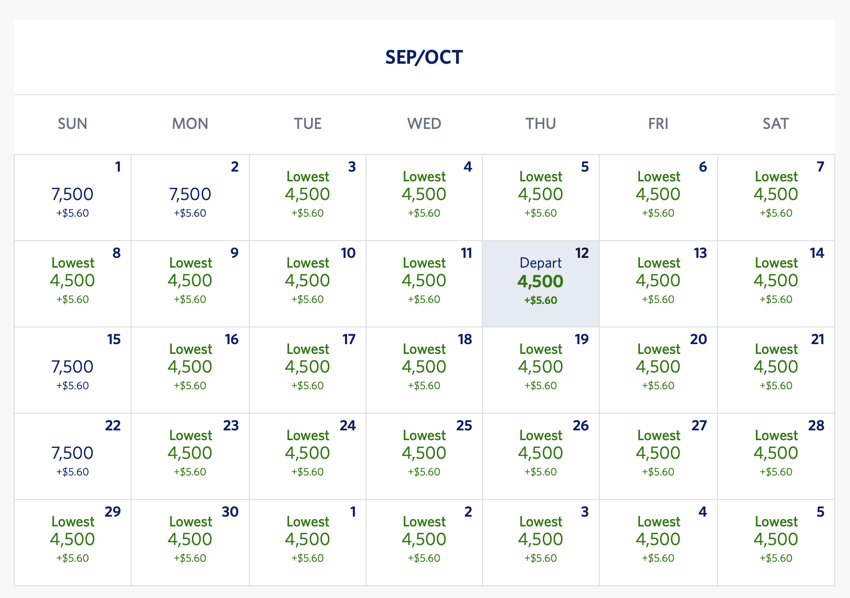
Task: Choose Monday September 2 date cell
Action: coord(190,198)
